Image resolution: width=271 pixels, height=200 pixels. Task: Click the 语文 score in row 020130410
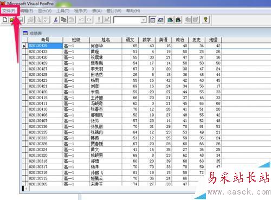point(130,109)
